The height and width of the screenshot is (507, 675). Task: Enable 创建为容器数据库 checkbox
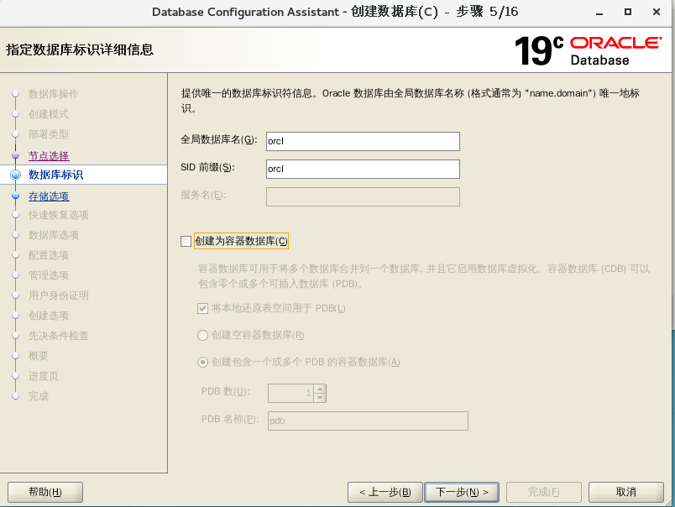(x=186, y=242)
